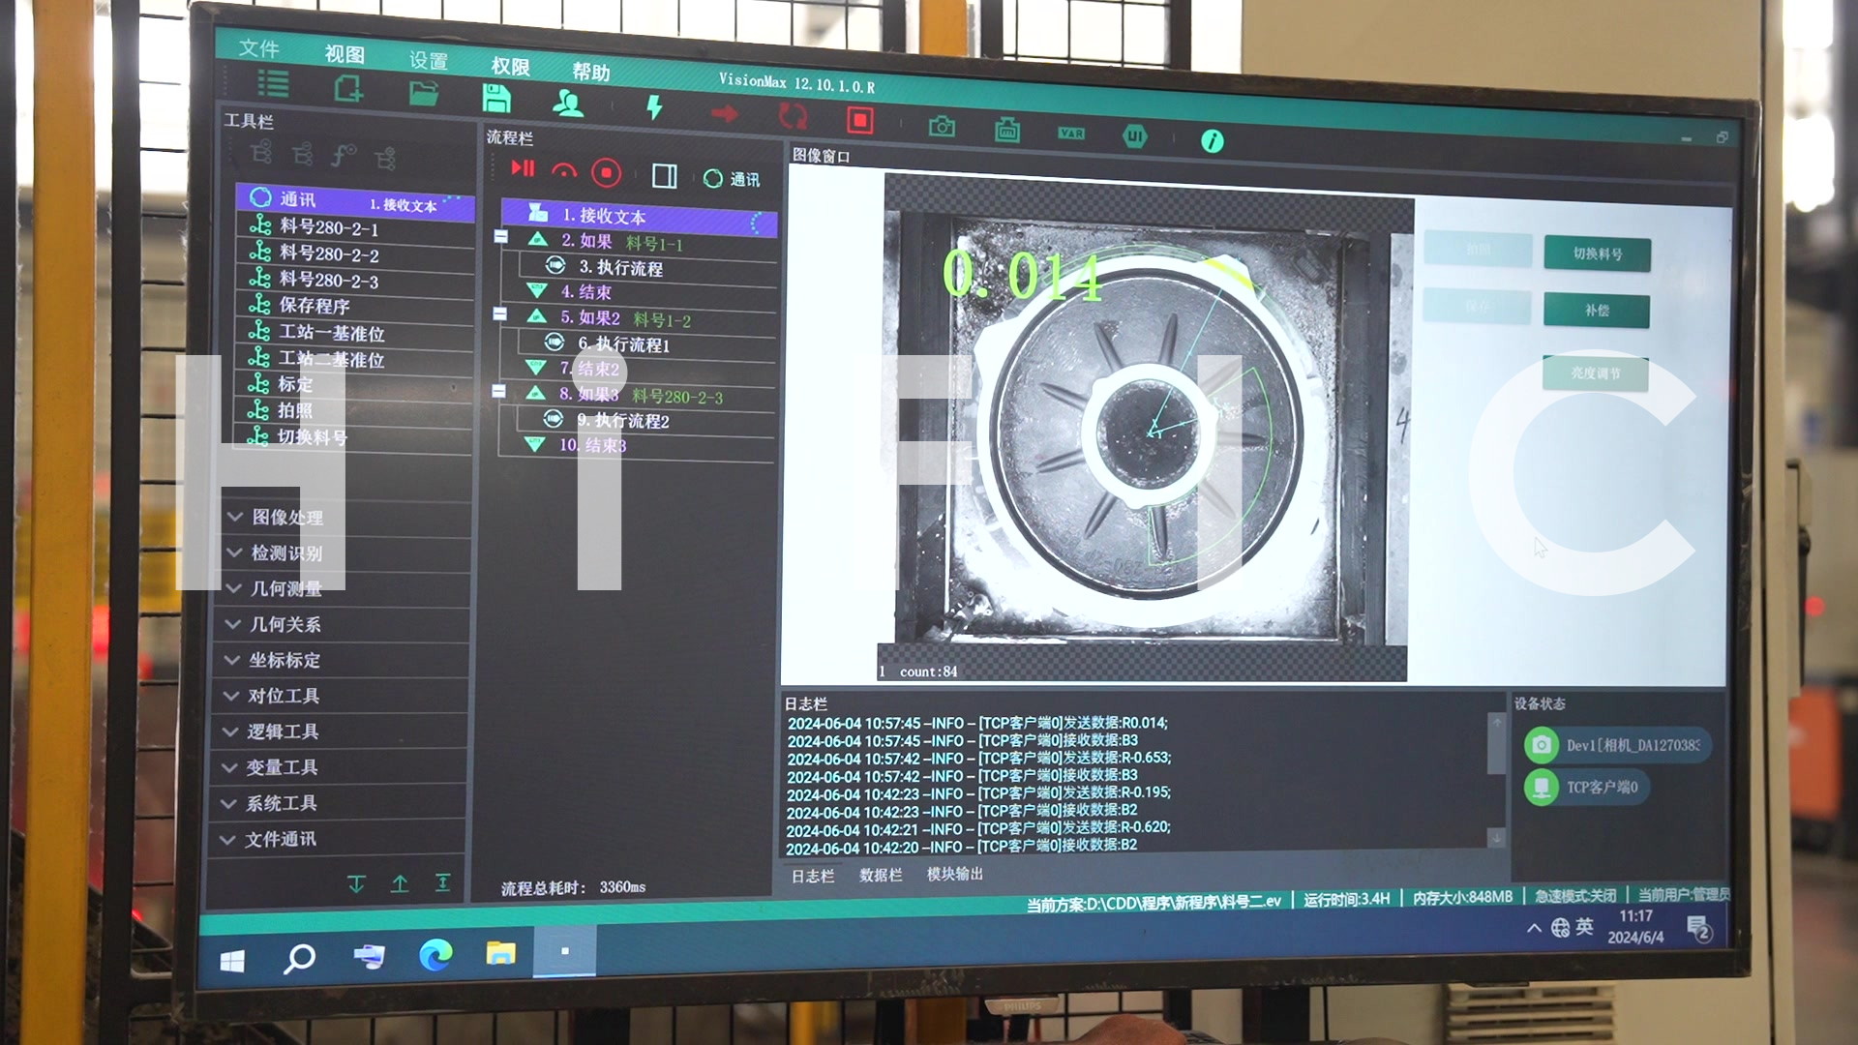Image resolution: width=1858 pixels, height=1045 pixels.
Task: Click the 亮度调节 button
Action: click(x=1596, y=373)
